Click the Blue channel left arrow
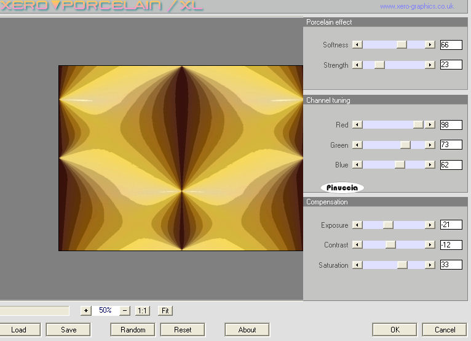This screenshot has height=341, width=471. pos(357,165)
